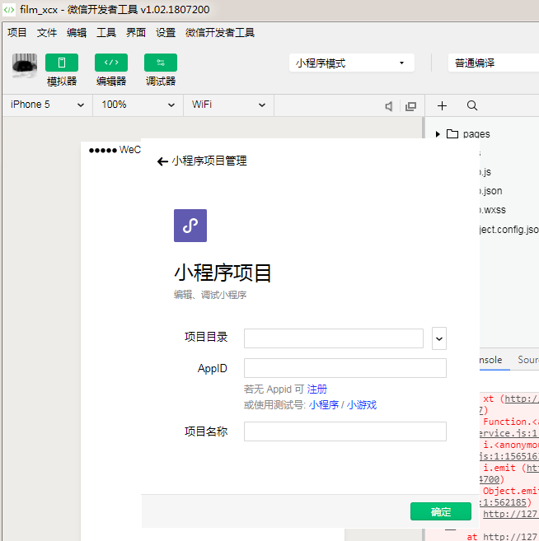Toggle the 模拟器 simulator panel button
Screen dimensions: 539x541
click(x=62, y=63)
